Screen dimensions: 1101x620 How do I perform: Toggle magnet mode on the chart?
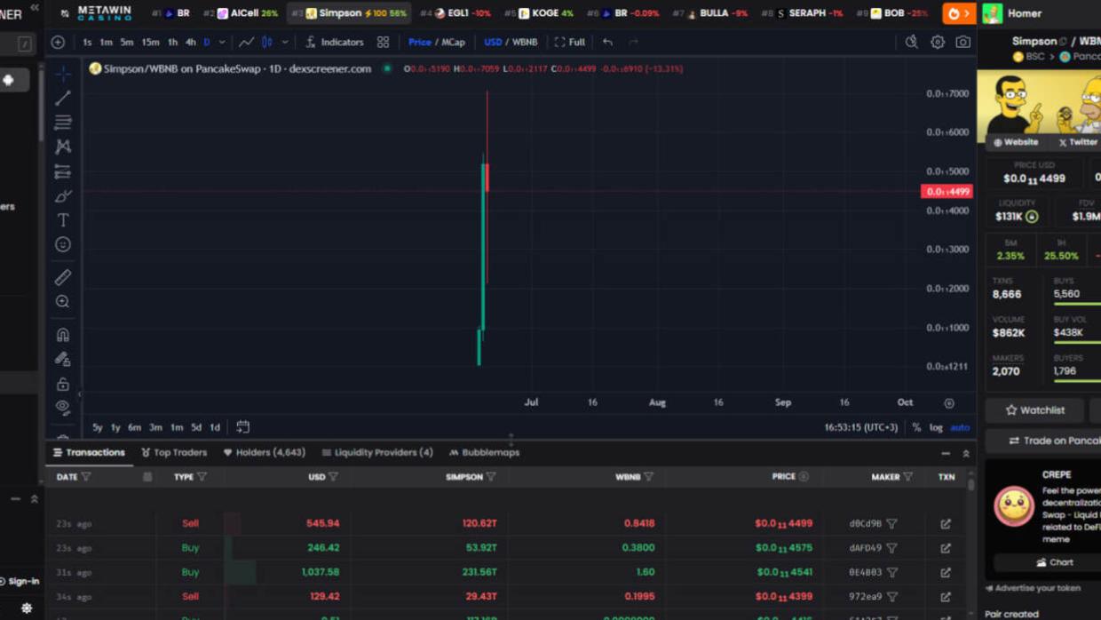pyautogui.click(x=63, y=335)
